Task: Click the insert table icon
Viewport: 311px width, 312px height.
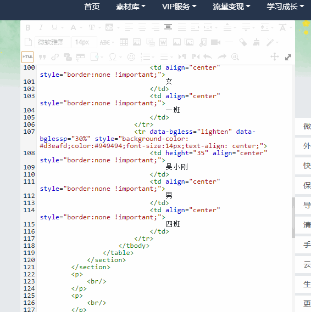Action: click(x=124, y=42)
